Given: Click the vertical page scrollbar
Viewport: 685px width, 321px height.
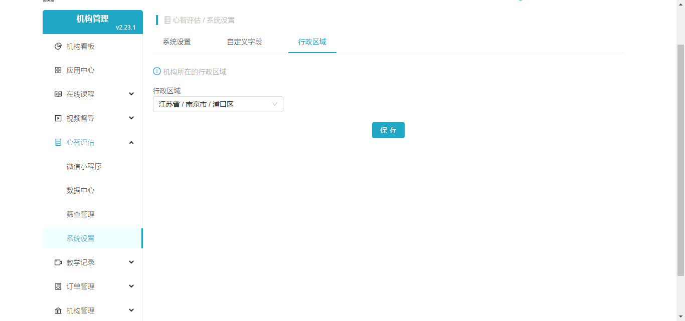Looking at the screenshot, I should click(680, 160).
